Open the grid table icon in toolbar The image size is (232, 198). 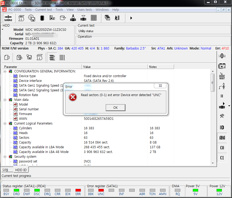[x=94, y=18]
